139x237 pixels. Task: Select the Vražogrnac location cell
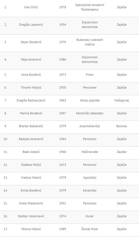pos(122,100)
